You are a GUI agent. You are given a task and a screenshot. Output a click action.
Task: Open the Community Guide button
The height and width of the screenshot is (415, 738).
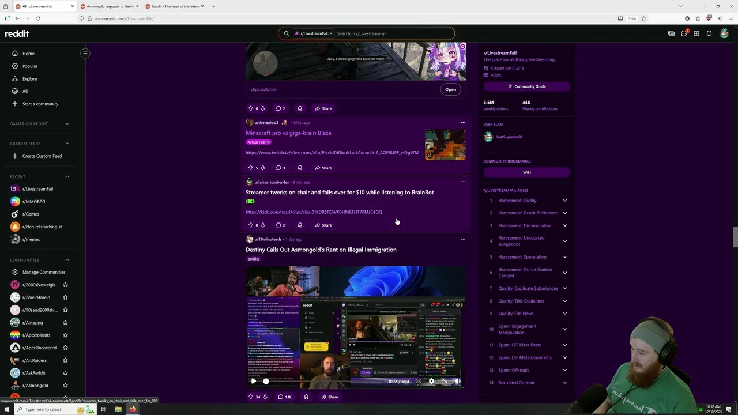pyautogui.click(x=527, y=86)
